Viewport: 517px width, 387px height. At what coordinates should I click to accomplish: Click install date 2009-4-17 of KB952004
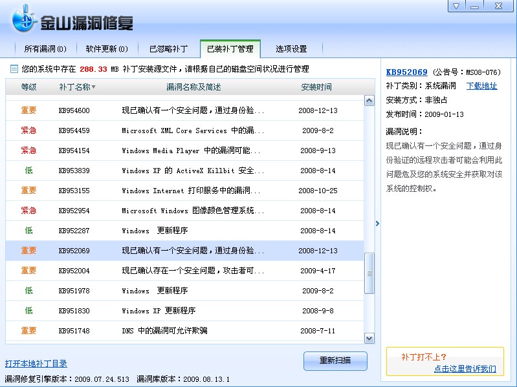(x=318, y=271)
